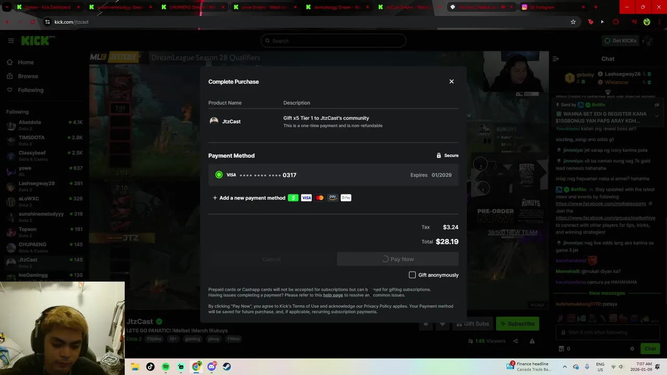Click the Pay Now button
667x375 pixels.
pos(398,259)
